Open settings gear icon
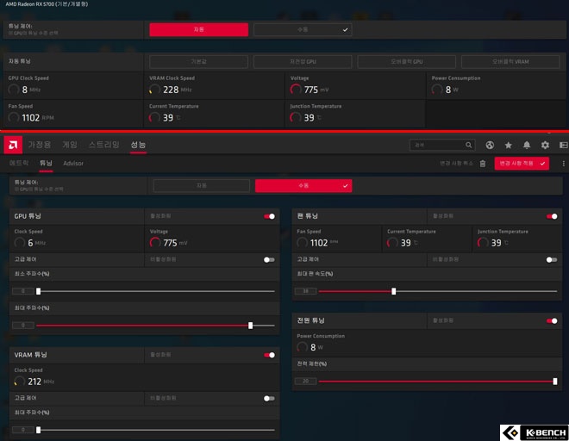Screen dimensions: 569x441 (545, 145)
